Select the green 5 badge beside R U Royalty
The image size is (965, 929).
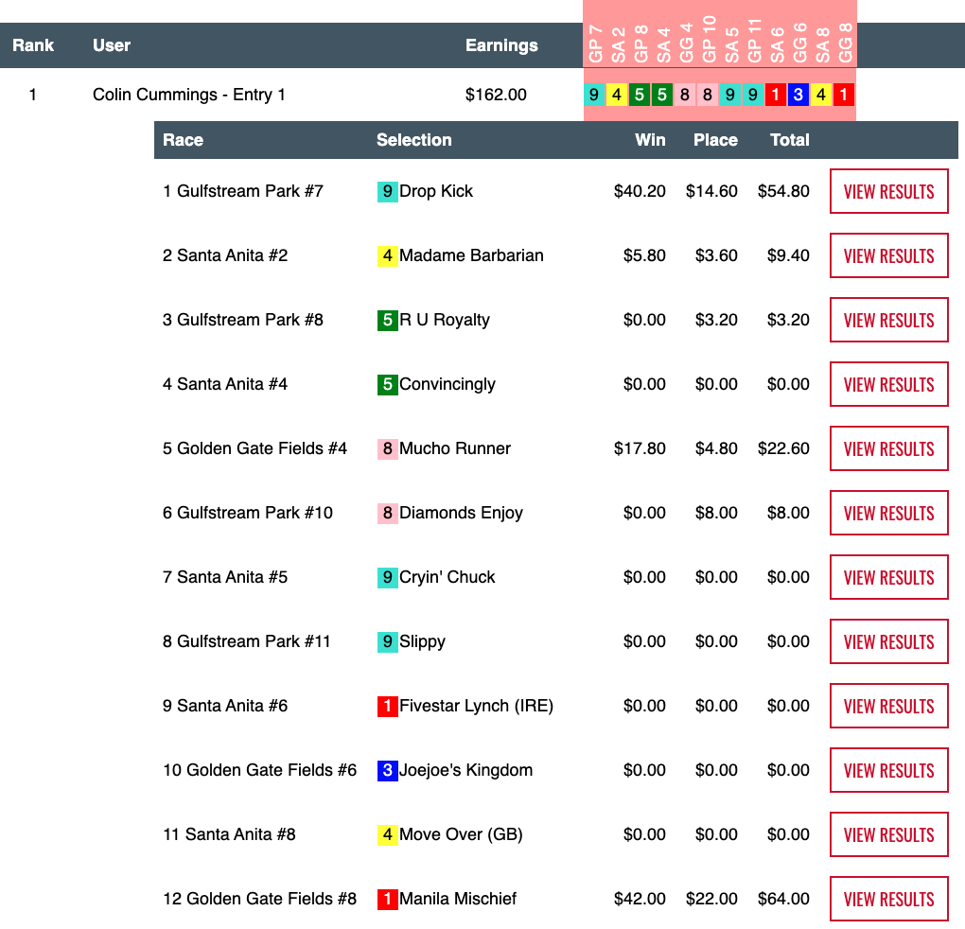pos(387,320)
